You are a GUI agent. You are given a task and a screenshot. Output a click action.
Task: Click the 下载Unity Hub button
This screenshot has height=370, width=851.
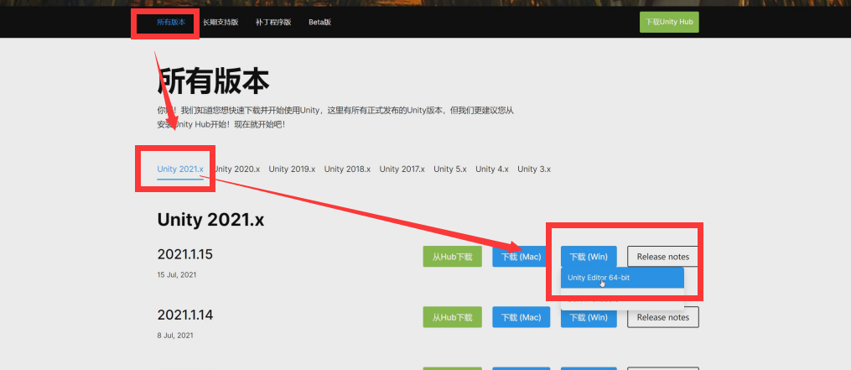pyautogui.click(x=669, y=23)
